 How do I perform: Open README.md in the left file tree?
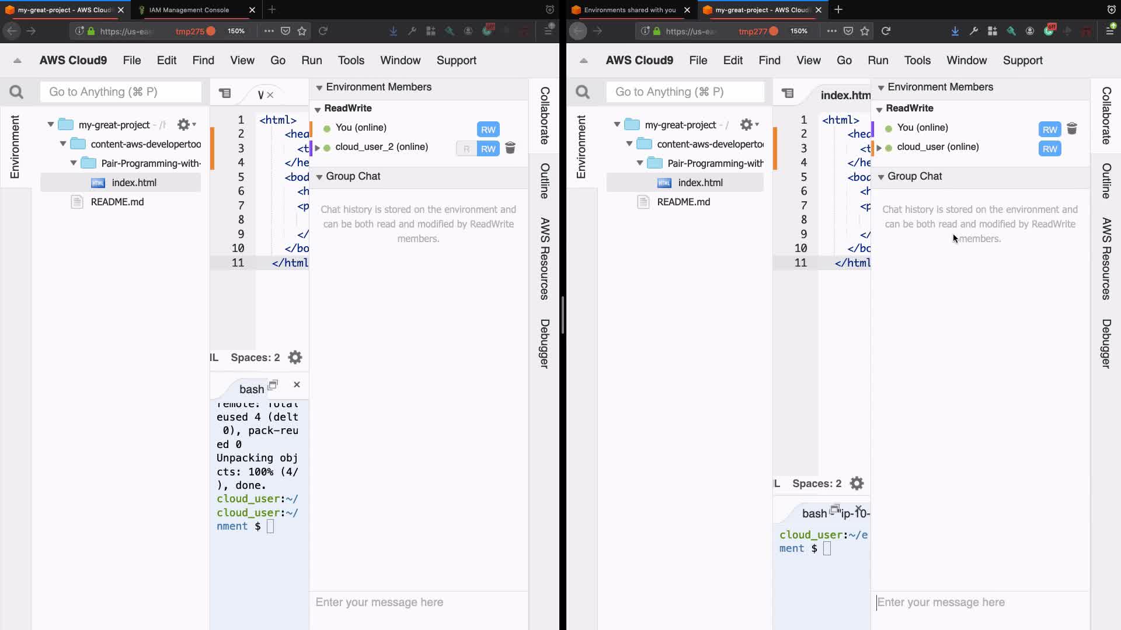pos(117,202)
